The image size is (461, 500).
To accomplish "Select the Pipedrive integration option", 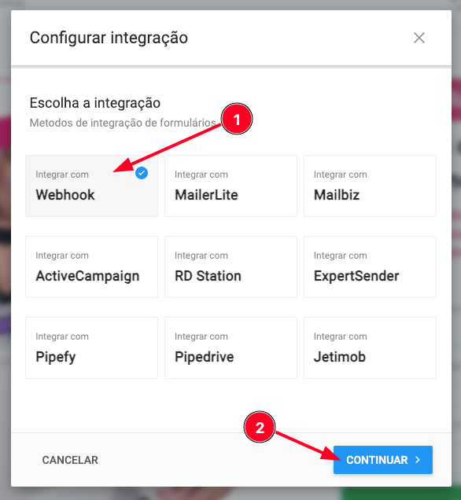I will [x=230, y=348].
